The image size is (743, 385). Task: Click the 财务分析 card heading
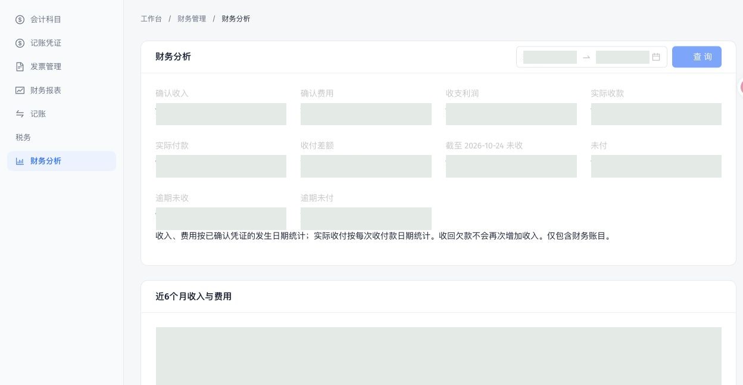pyautogui.click(x=173, y=57)
